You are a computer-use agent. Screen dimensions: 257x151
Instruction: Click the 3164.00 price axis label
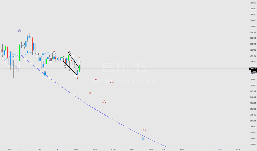pos(253,103)
